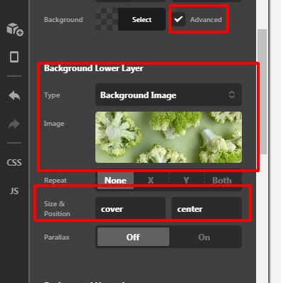Image resolution: width=281 pixels, height=283 pixels.
Task: Click the Size & Position label
Action: click(57, 208)
